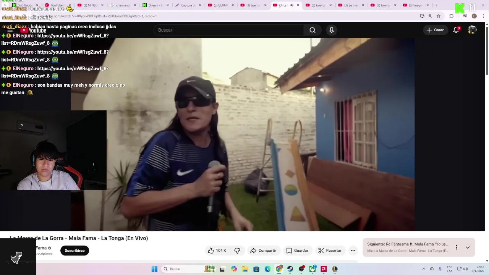Image resolution: width=489 pixels, height=275 pixels.
Task: Expand the up-next mix panel chevron
Action: tap(468, 247)
